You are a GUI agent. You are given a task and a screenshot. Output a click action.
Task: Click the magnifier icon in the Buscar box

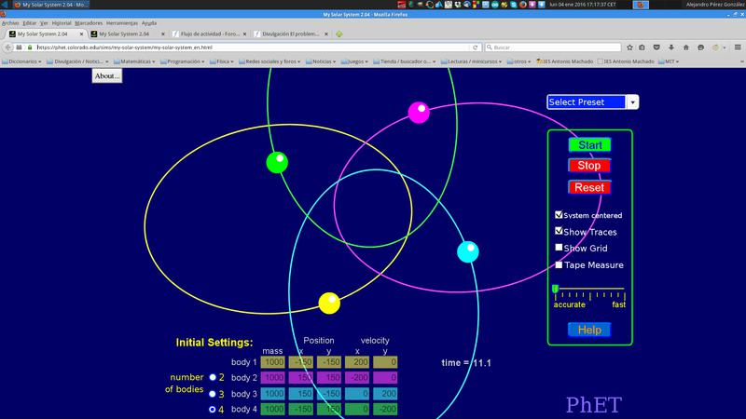488,47
